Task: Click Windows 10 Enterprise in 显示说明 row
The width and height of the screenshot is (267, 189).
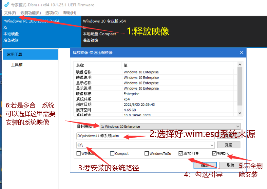Action: click(141, 88)
